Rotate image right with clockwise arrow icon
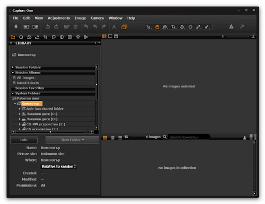265x204 pixels. pyautogui.click(x=56, y=27)
